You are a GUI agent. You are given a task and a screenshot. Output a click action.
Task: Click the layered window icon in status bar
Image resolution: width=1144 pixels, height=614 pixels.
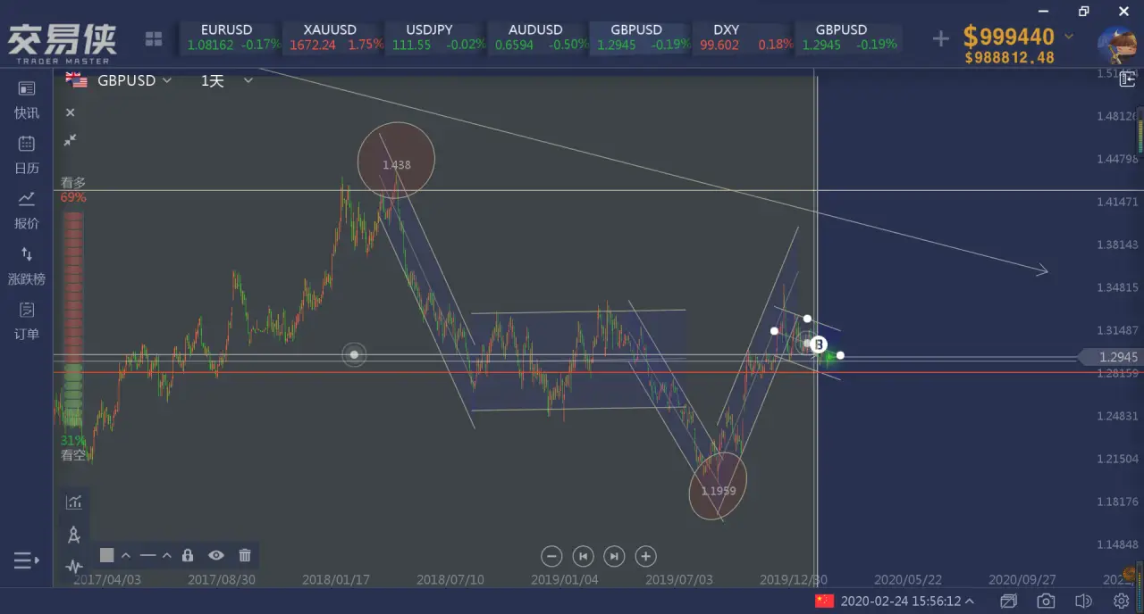(1008, 602)
